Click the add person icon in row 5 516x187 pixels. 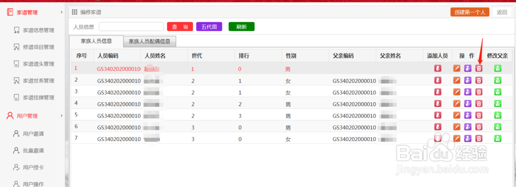point(438,115)
